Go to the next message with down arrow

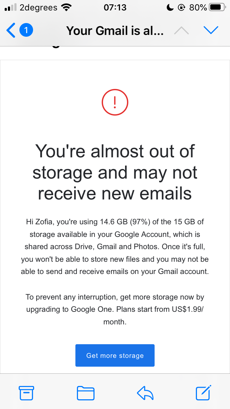point(211,31)
